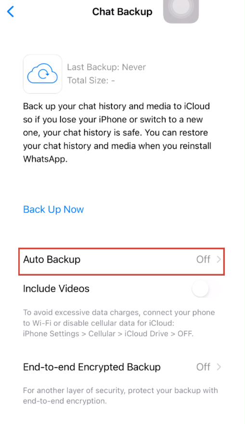Viewport: 245px width, 424px height.
Task: Tap the AssistiveTouch floating button
Action: (181, 10)
